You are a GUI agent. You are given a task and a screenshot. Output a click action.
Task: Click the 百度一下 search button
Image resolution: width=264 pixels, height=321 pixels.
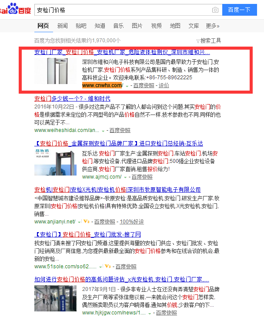[x=240, y=10]
